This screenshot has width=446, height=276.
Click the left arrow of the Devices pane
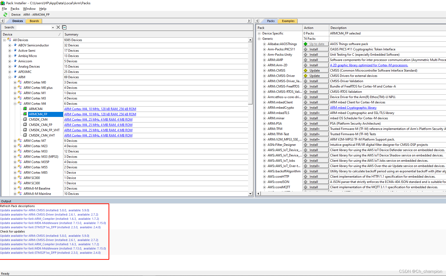pos(2,21)
